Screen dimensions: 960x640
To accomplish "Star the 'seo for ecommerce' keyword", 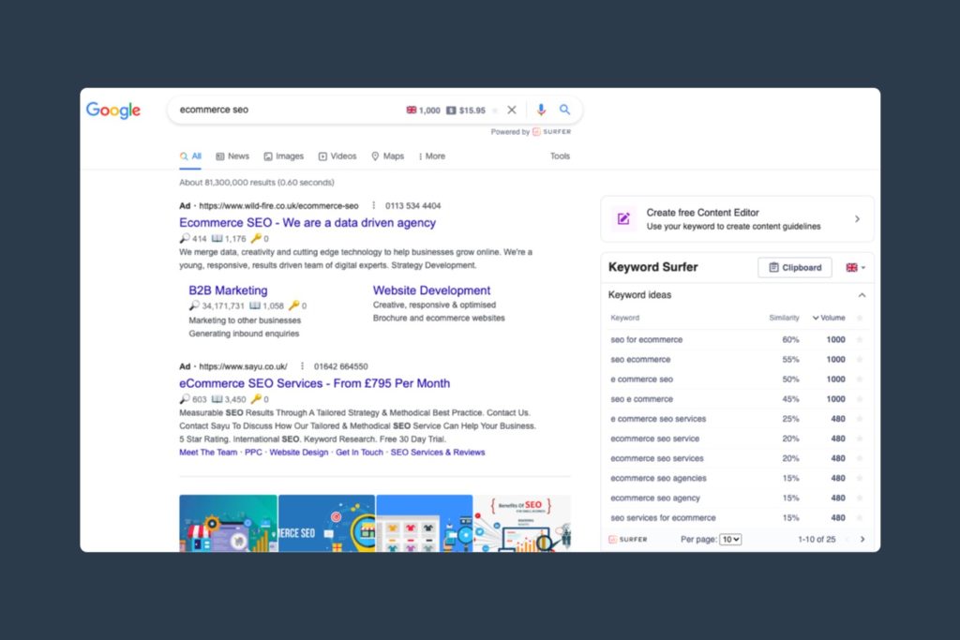I will 860,340.
